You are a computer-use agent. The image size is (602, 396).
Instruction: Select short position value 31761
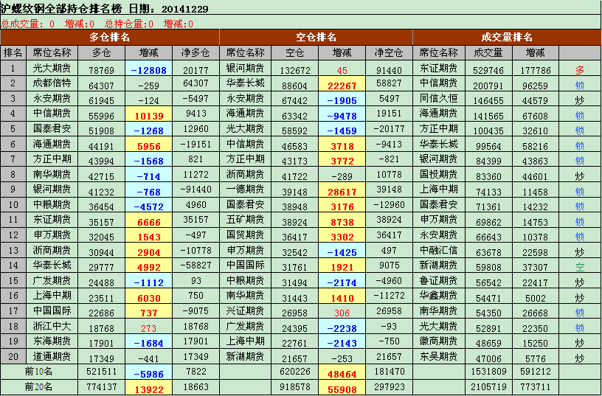click(295, 268)
